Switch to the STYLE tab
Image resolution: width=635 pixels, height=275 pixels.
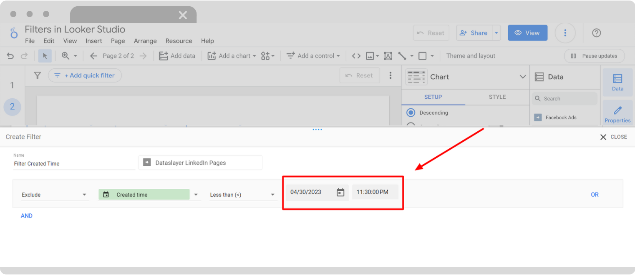(497, 97)
